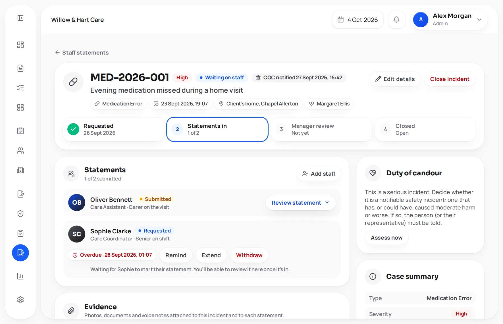Open the second grid icon in sidebar

pyautogui.click(x=20, y=107)
